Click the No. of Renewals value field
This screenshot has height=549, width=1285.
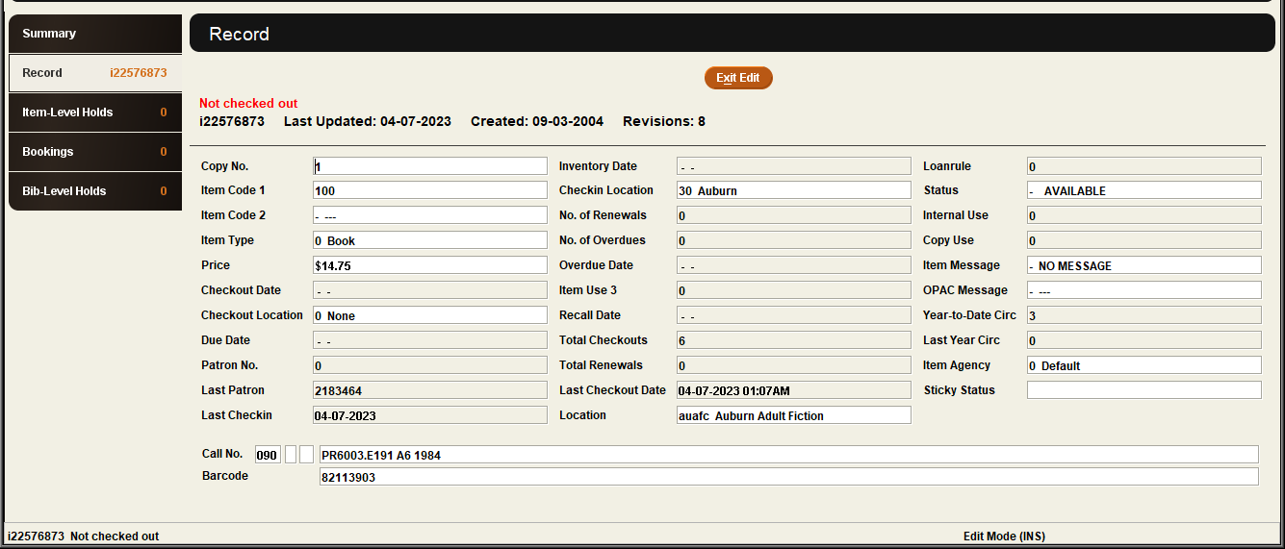point(793,215)
